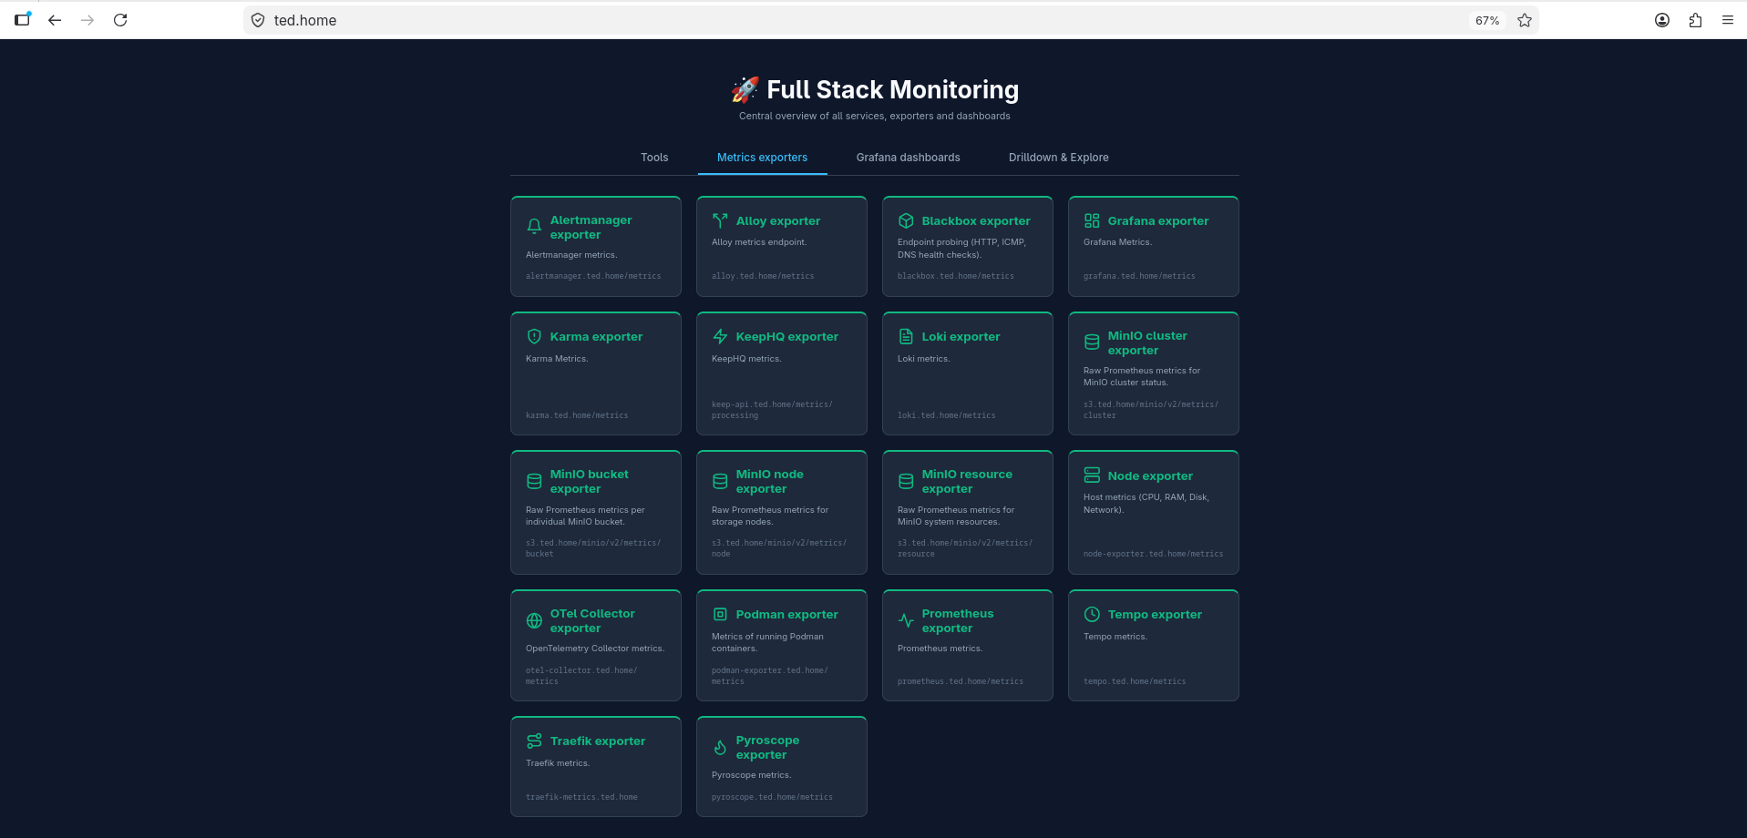This screenshot has height=838, width=1747.
Task: Click the forward navigation arrow
Action: (x=87, y=20)
